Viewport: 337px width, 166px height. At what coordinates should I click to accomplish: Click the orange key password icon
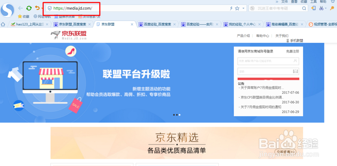click(x=332, y=8)
